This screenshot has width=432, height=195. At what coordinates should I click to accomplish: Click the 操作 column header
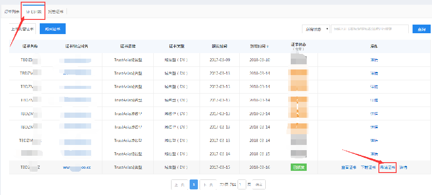click(x=374, y=46)
